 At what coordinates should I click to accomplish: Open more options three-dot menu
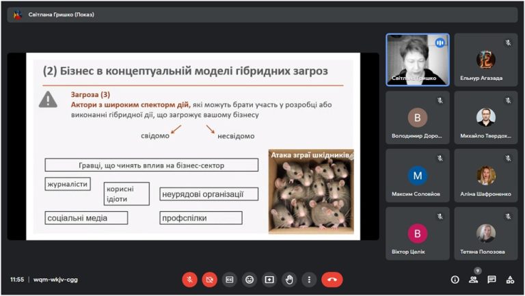point(309,280)
